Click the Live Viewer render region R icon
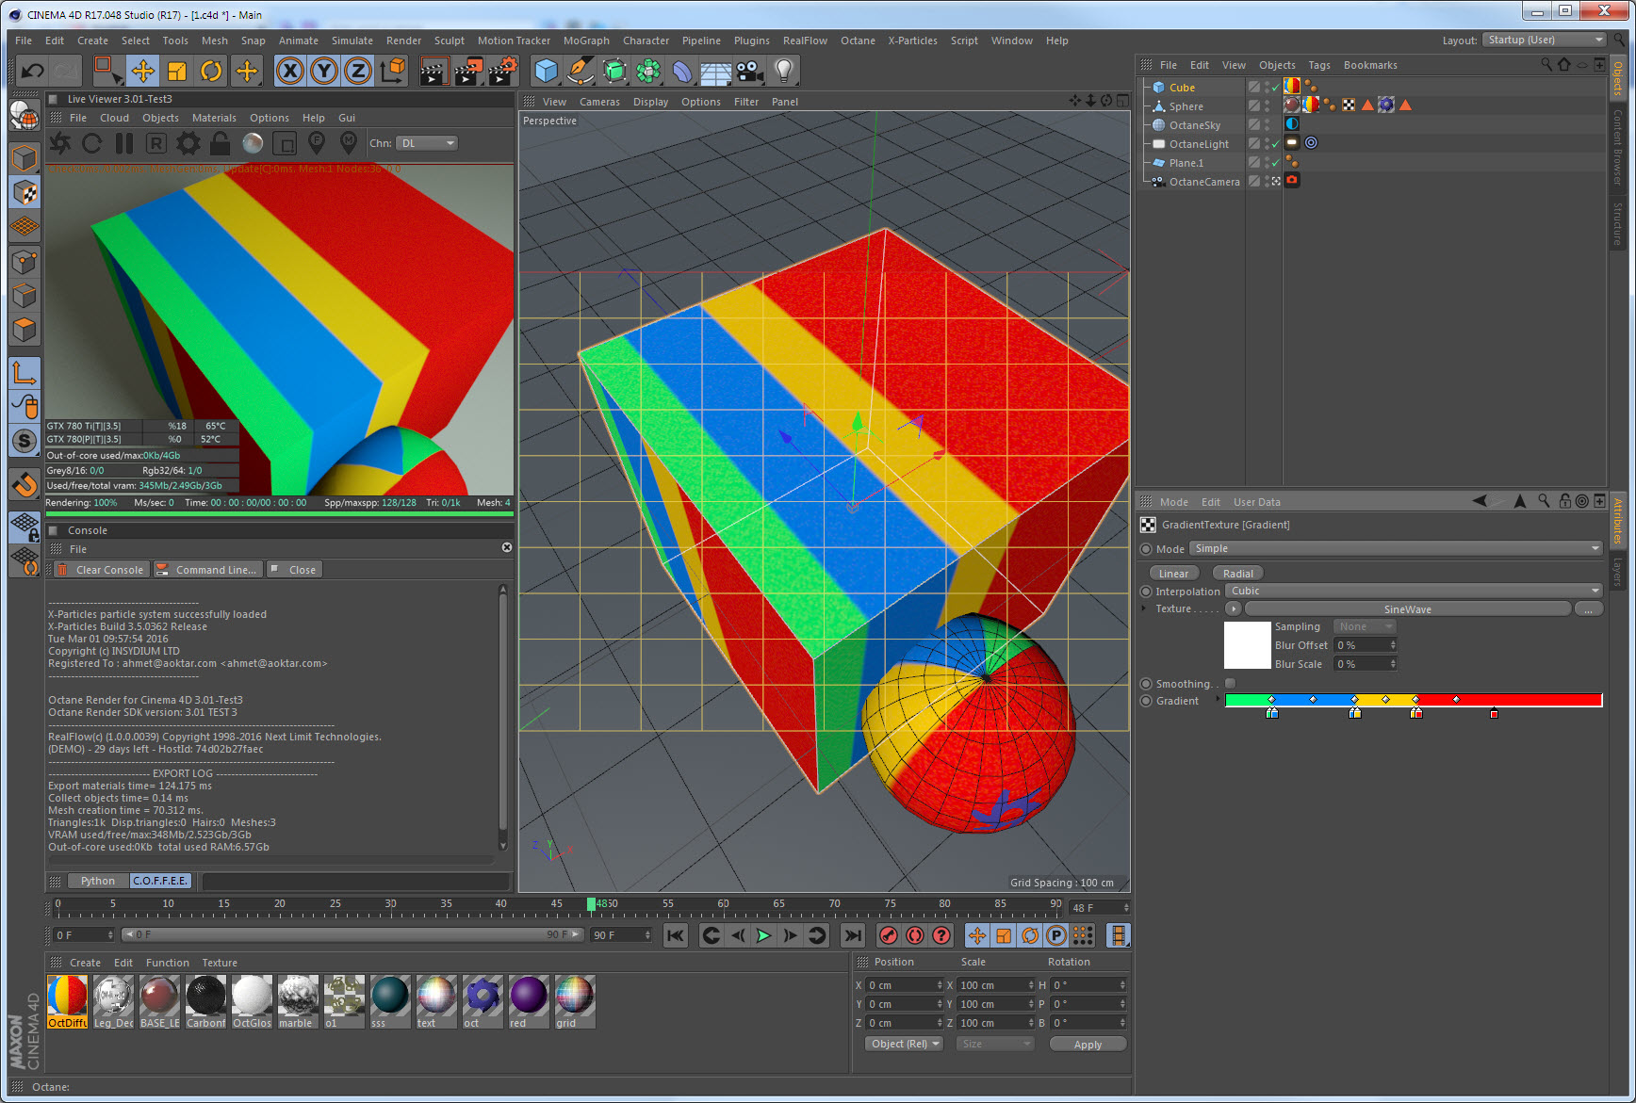1636x1103 pixels. click(x=156, y=143)
